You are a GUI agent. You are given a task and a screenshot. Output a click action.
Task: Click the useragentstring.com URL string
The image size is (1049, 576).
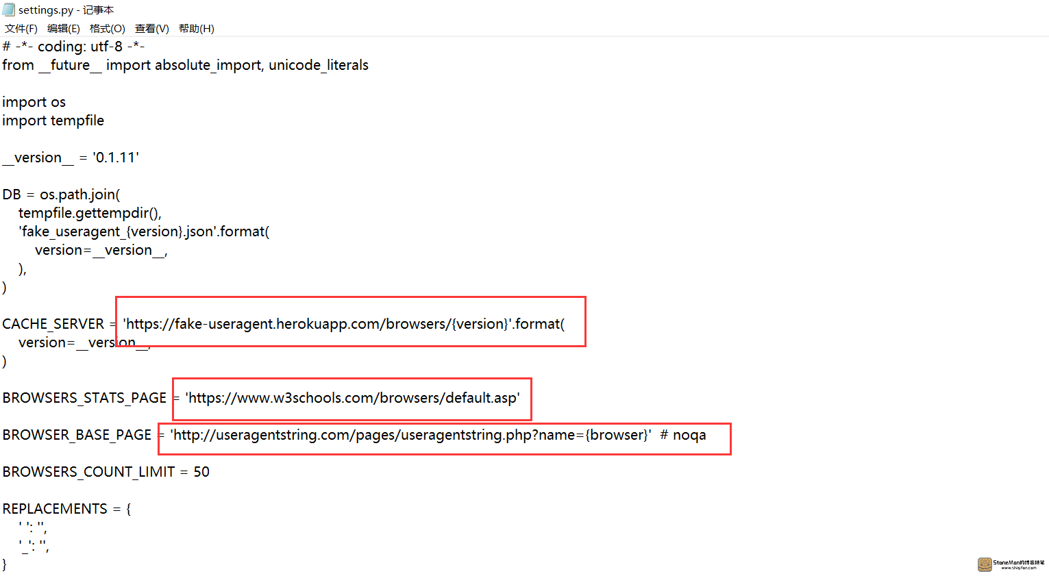[x=410, y=435]
